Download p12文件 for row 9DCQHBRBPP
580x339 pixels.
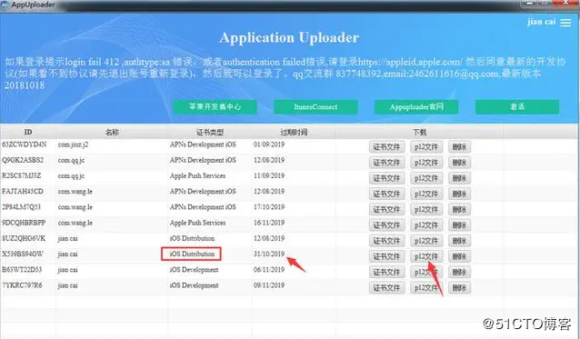[x=426, y=225]
